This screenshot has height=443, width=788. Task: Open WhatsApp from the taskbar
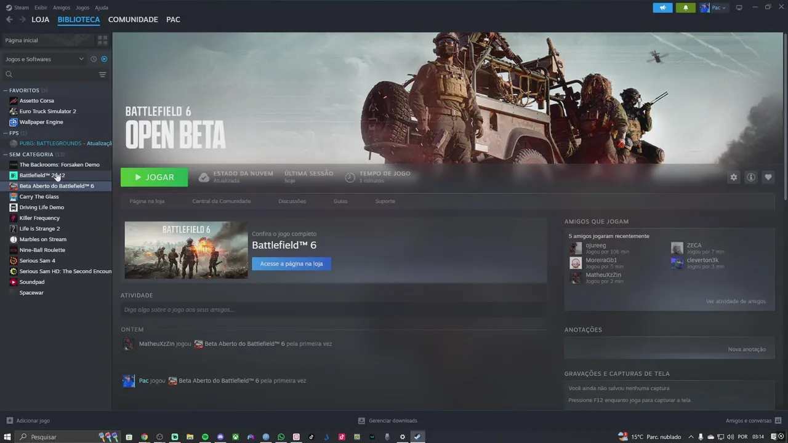(281, 437)
